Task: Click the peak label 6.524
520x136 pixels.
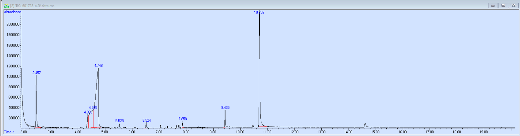Action: point(147,120)
